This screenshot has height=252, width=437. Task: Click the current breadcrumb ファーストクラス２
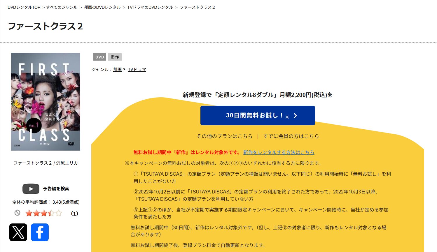pyautogui.click(x=197, y=7)
